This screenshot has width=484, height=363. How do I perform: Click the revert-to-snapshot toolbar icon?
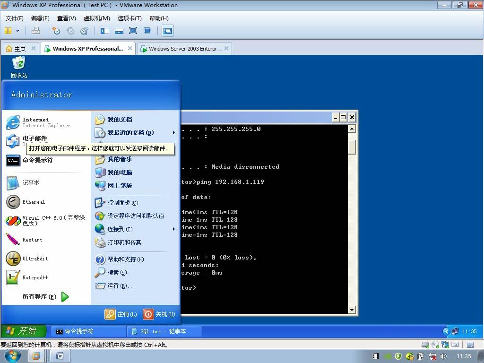(71, 31)
